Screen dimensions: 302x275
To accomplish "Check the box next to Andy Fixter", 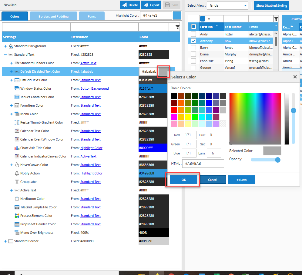I will [193, 34].
